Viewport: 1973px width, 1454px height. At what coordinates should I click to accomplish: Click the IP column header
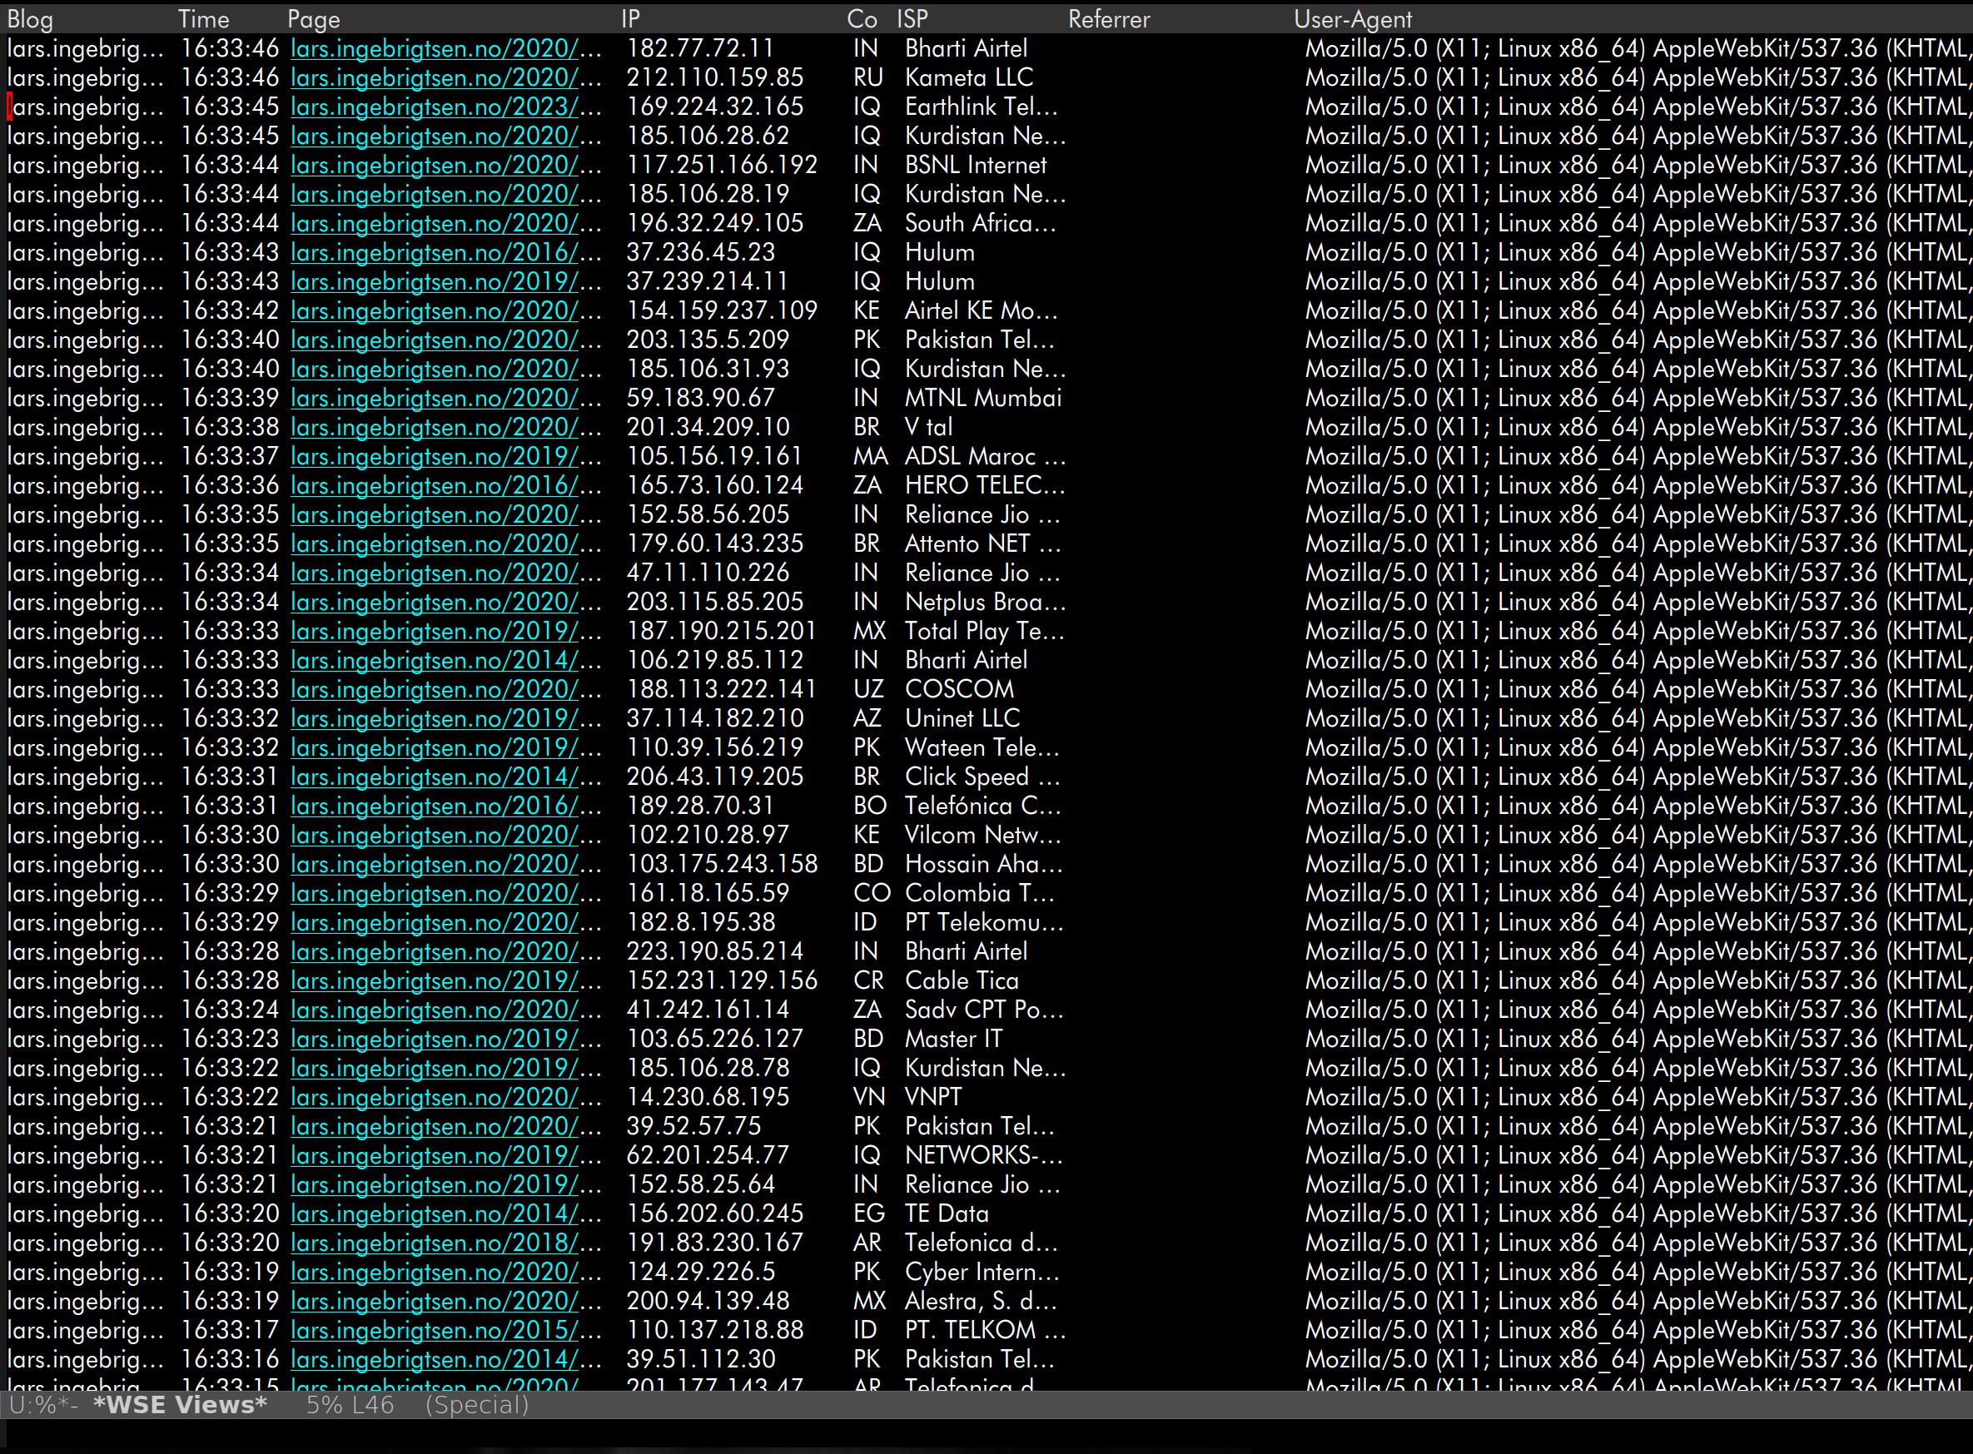pyautogui.click(x=629, y=18)
